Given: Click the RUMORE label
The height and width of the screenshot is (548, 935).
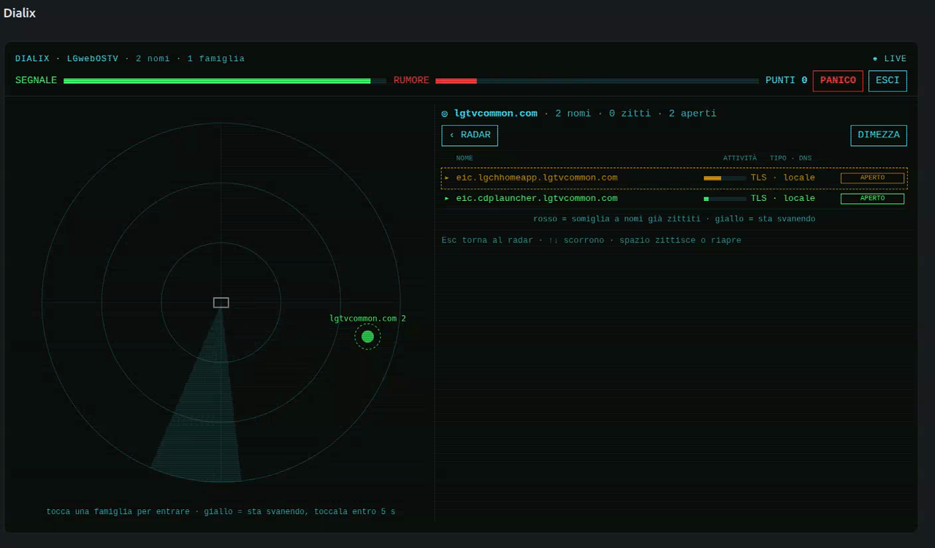Looking at the screenshot, I should pos(411,80).
